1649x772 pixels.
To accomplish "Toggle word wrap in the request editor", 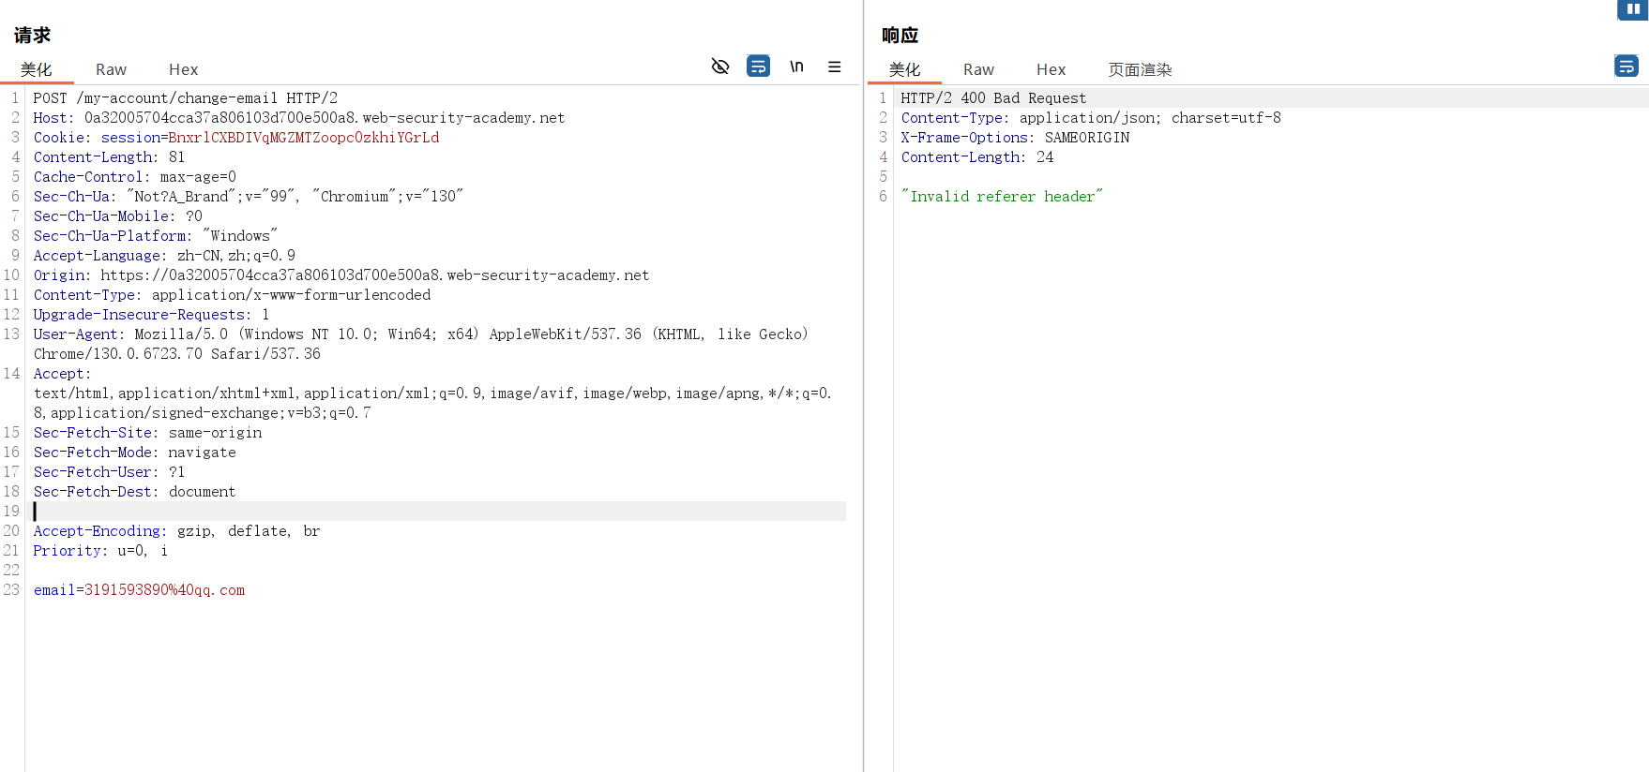I will (x=758, y=67).
